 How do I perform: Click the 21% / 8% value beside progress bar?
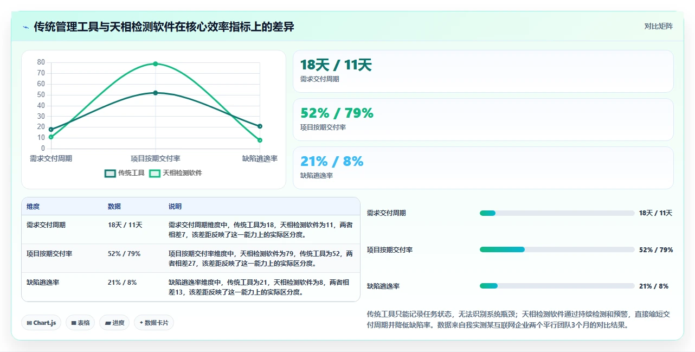[654, 286]
